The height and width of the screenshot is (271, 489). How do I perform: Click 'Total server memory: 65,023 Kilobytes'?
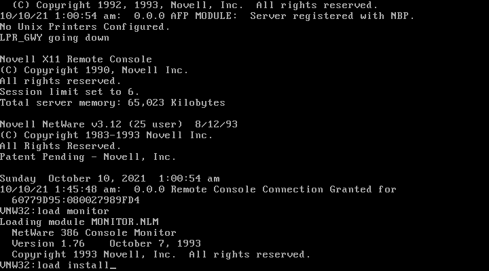pyautogui.click(x=113, y=103)
